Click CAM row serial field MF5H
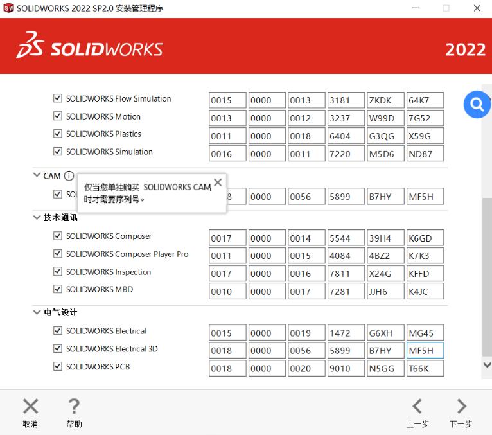Viewport: 492px width, 435px height. [425, 196]
